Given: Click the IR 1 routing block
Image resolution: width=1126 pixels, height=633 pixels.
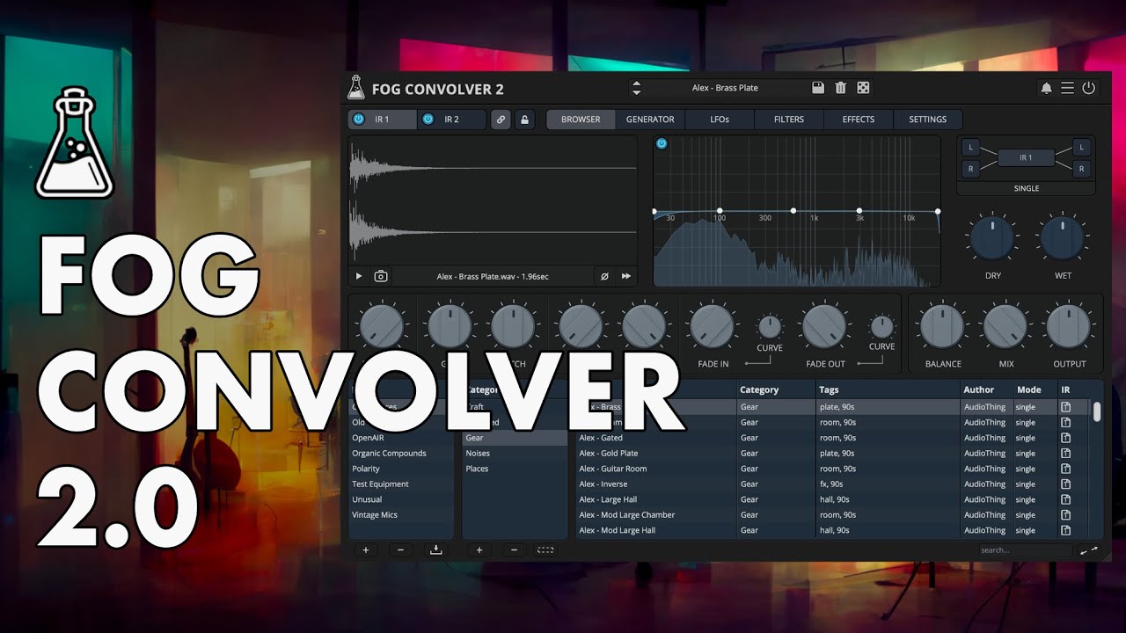Looking at the screenshot, I should (1026, 158).
